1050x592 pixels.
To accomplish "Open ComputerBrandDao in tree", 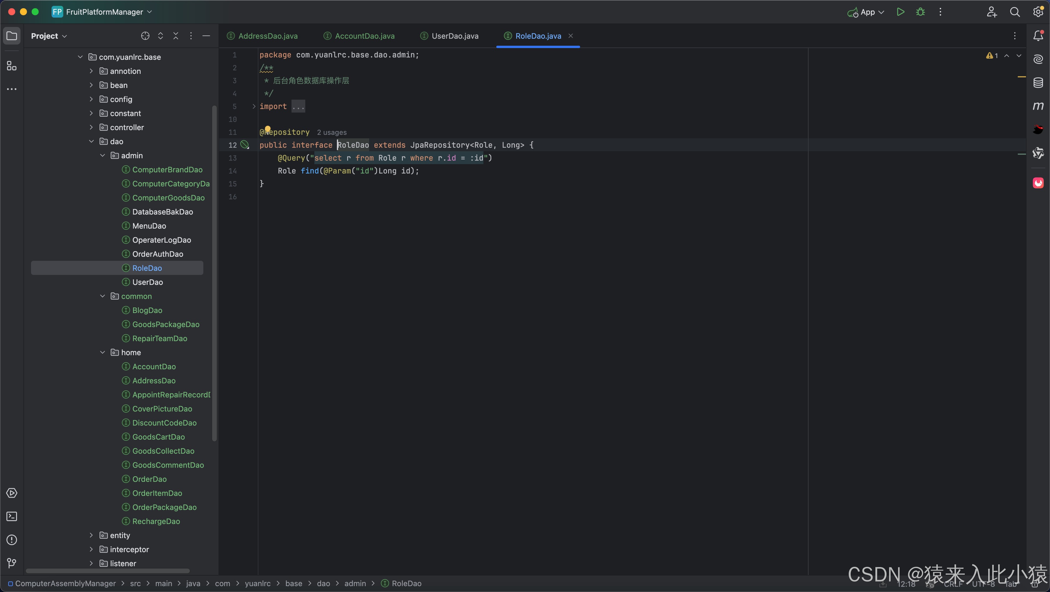I will tap(167, 170).
